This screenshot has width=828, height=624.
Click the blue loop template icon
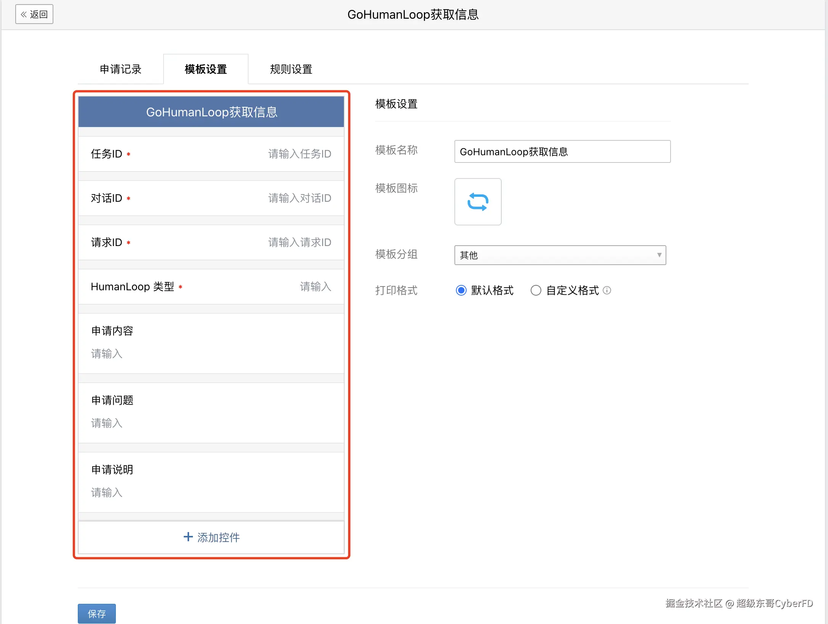478,202
